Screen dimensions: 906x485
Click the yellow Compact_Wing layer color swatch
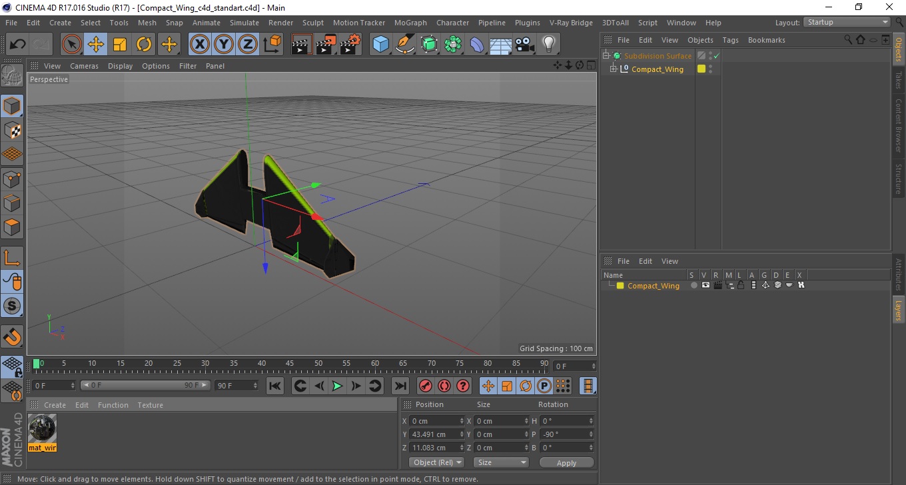(620, 286)
